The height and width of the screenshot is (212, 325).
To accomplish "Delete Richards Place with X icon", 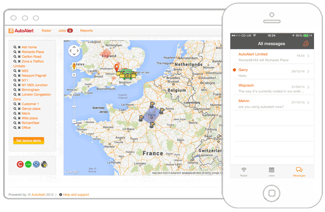I will click(19, 52).
